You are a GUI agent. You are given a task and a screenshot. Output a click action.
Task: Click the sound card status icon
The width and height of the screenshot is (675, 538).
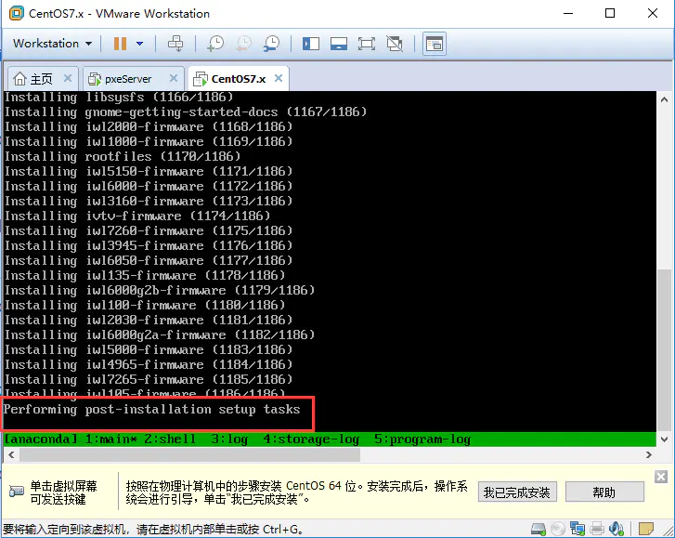click(617, 529)
